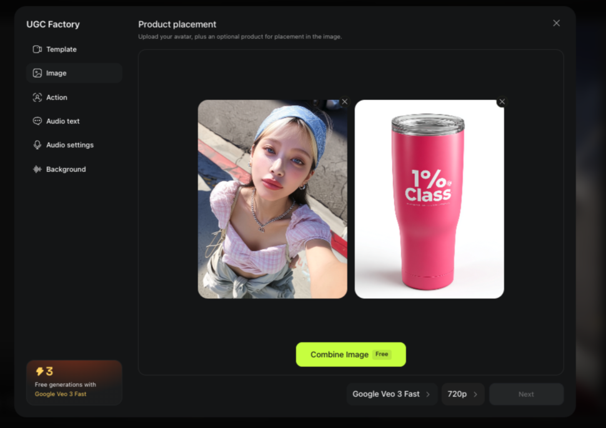
Task: Close the UGC Factory dialog
Action: (556, 23)
